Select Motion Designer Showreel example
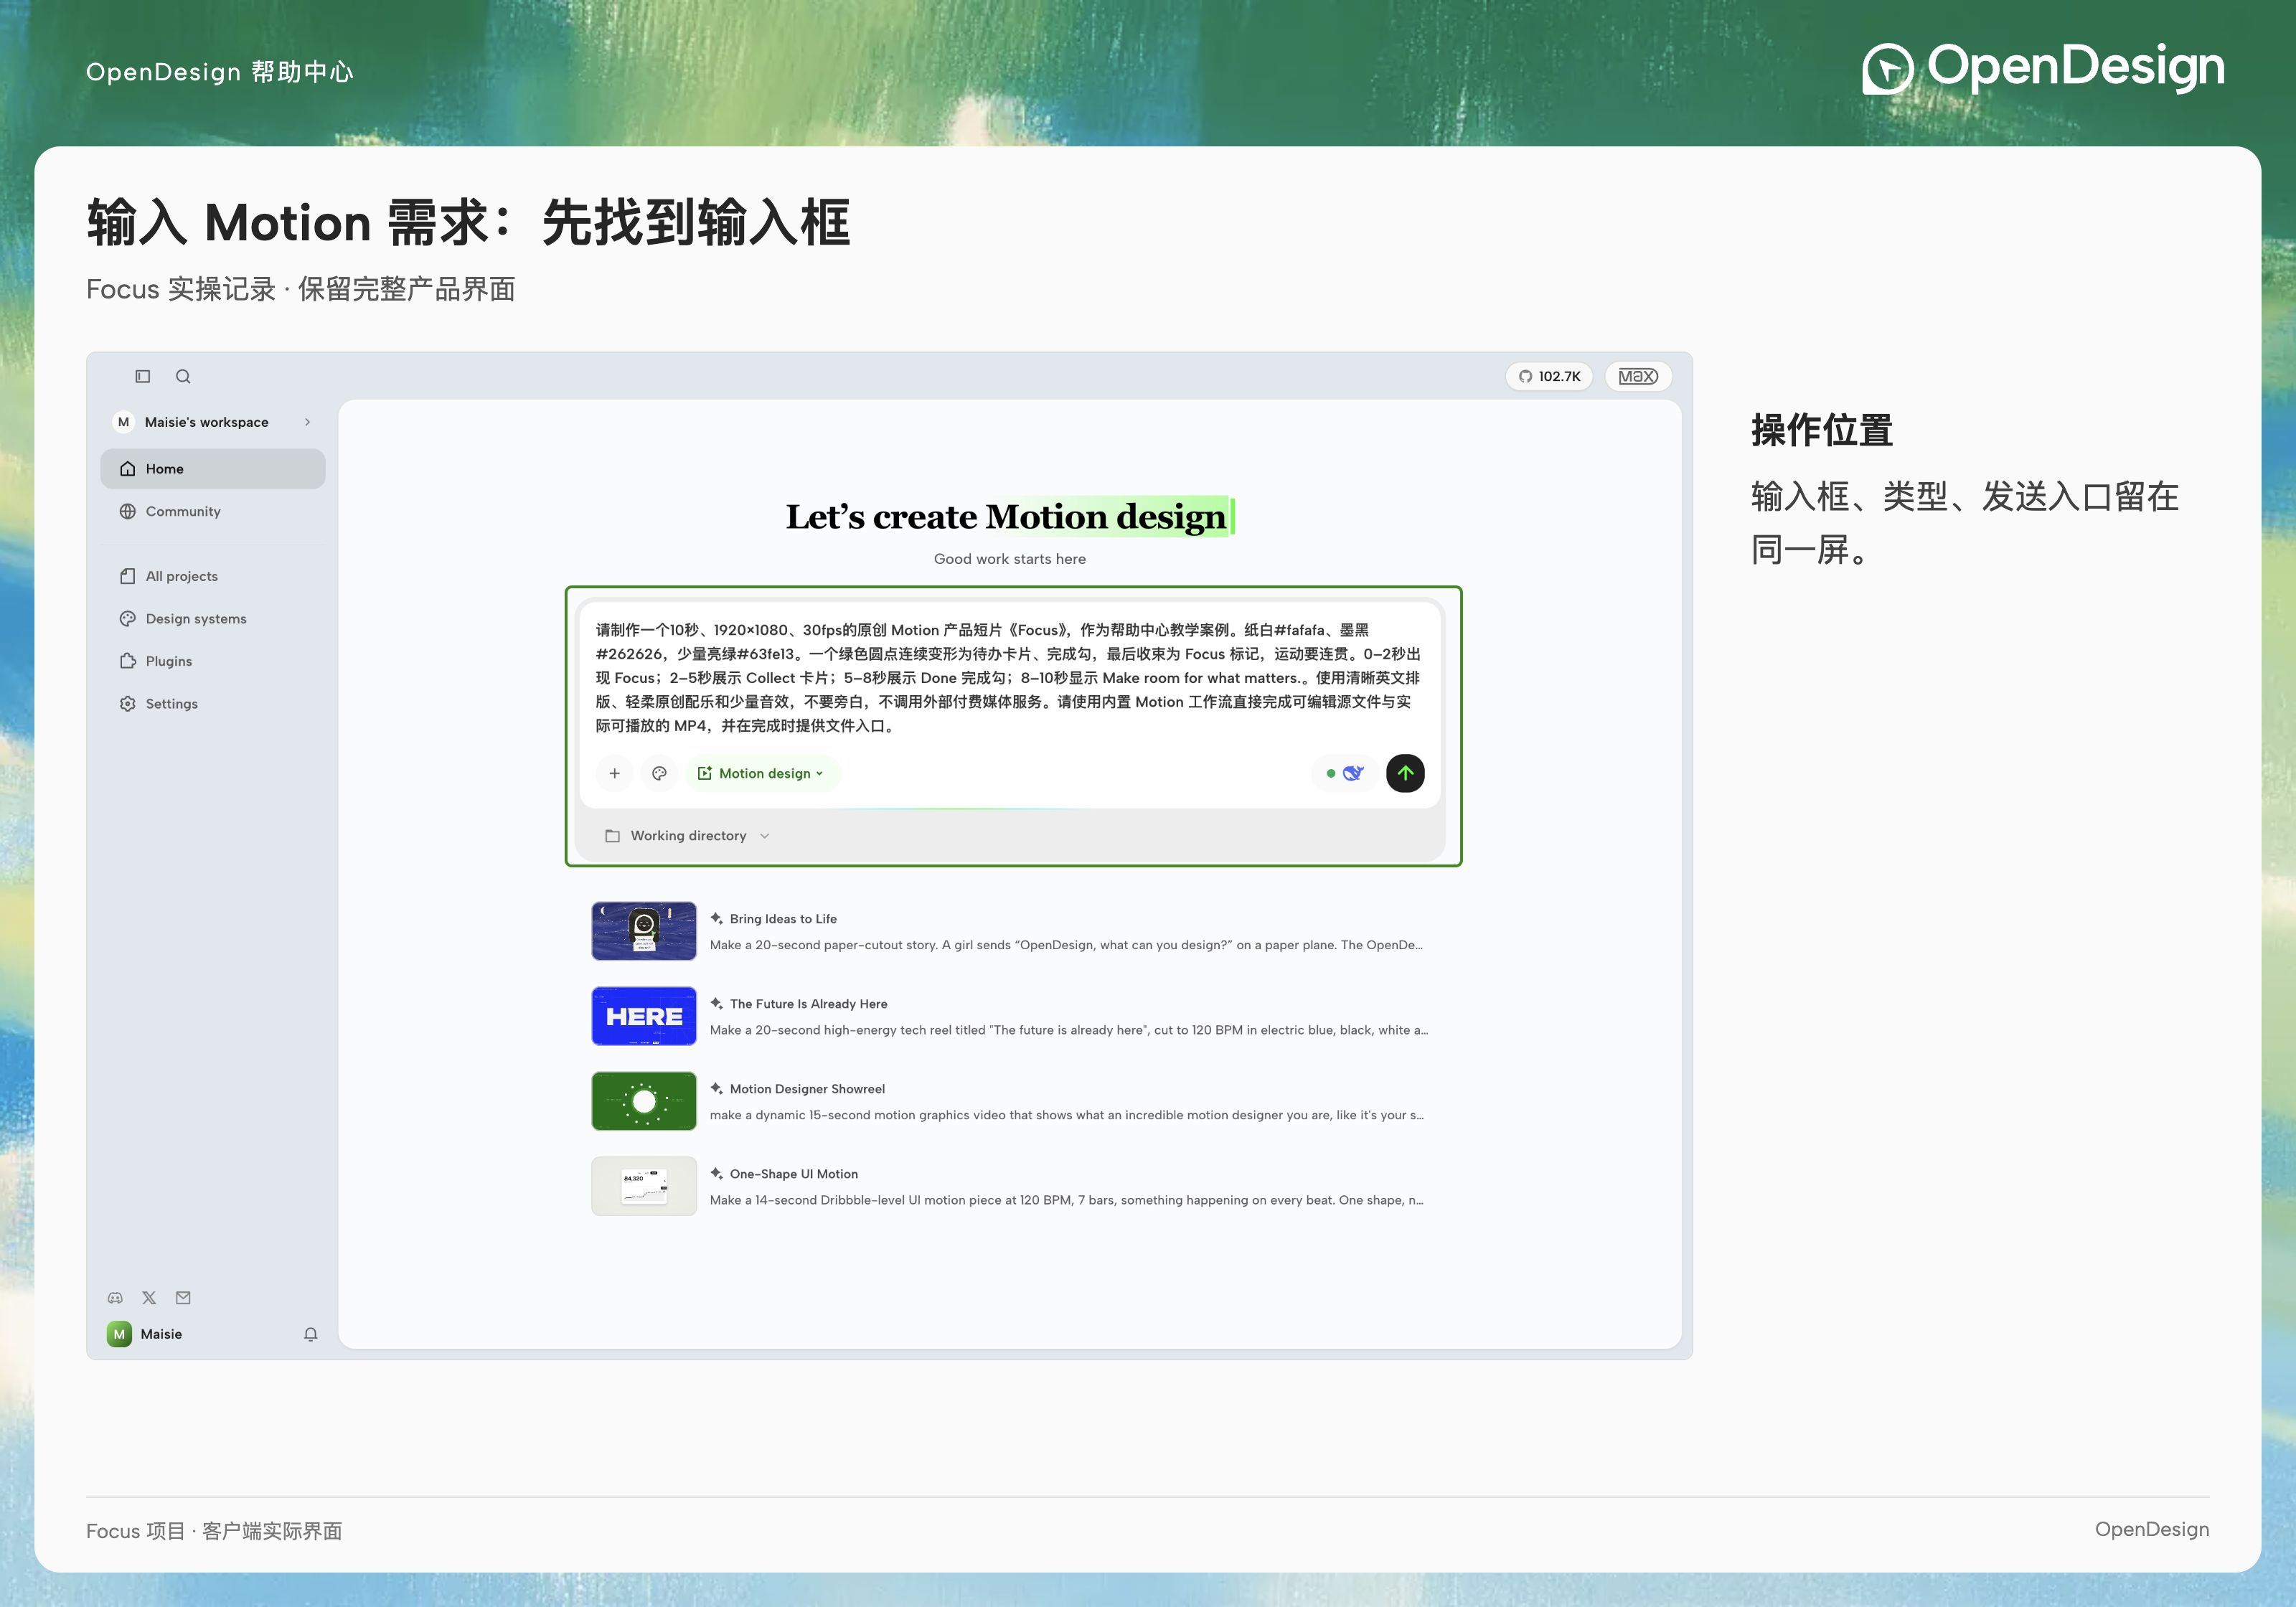 [x=1010, y=1101]
